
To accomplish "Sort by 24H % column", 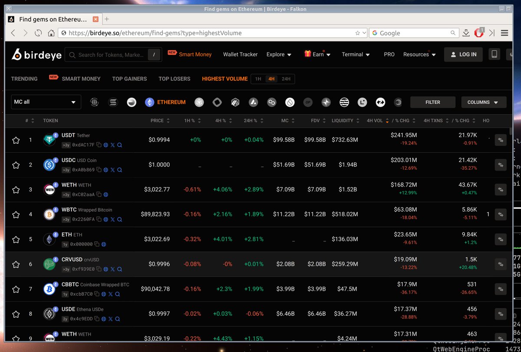I will tap(253, 121).
